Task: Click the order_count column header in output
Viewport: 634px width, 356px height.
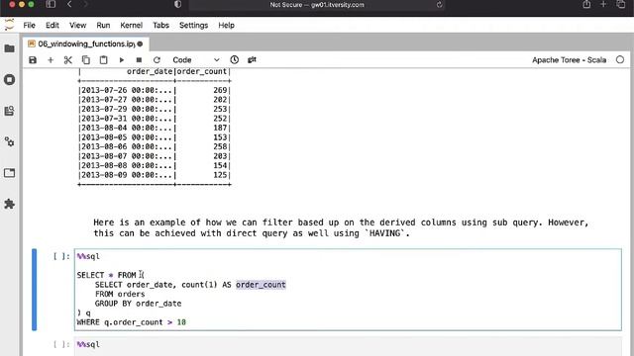Action: point(202,71)
